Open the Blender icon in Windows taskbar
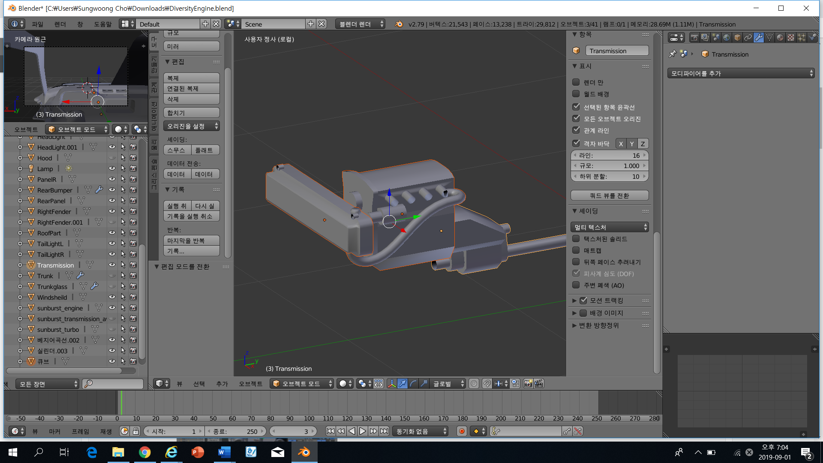Screen dimensions: 823x463 tap(304, 452)
